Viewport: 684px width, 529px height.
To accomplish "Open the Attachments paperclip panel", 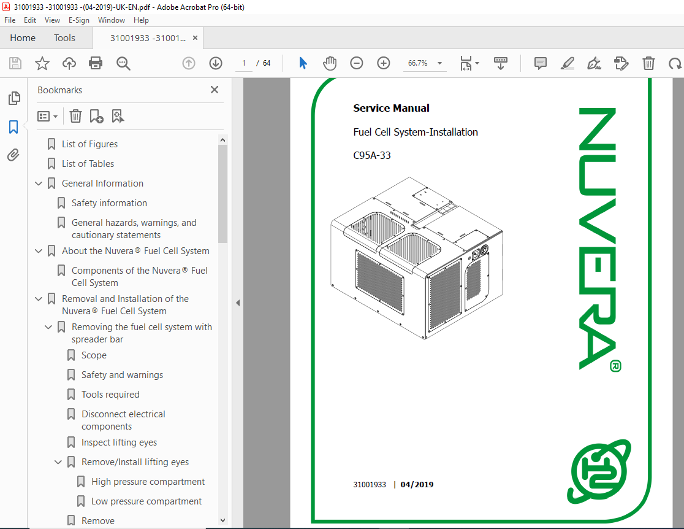I will pyautogui.click(x=13, y=155).
